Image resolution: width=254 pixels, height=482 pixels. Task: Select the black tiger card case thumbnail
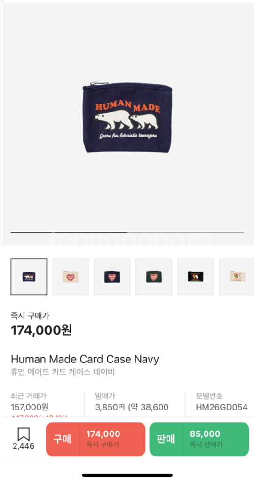196,277
